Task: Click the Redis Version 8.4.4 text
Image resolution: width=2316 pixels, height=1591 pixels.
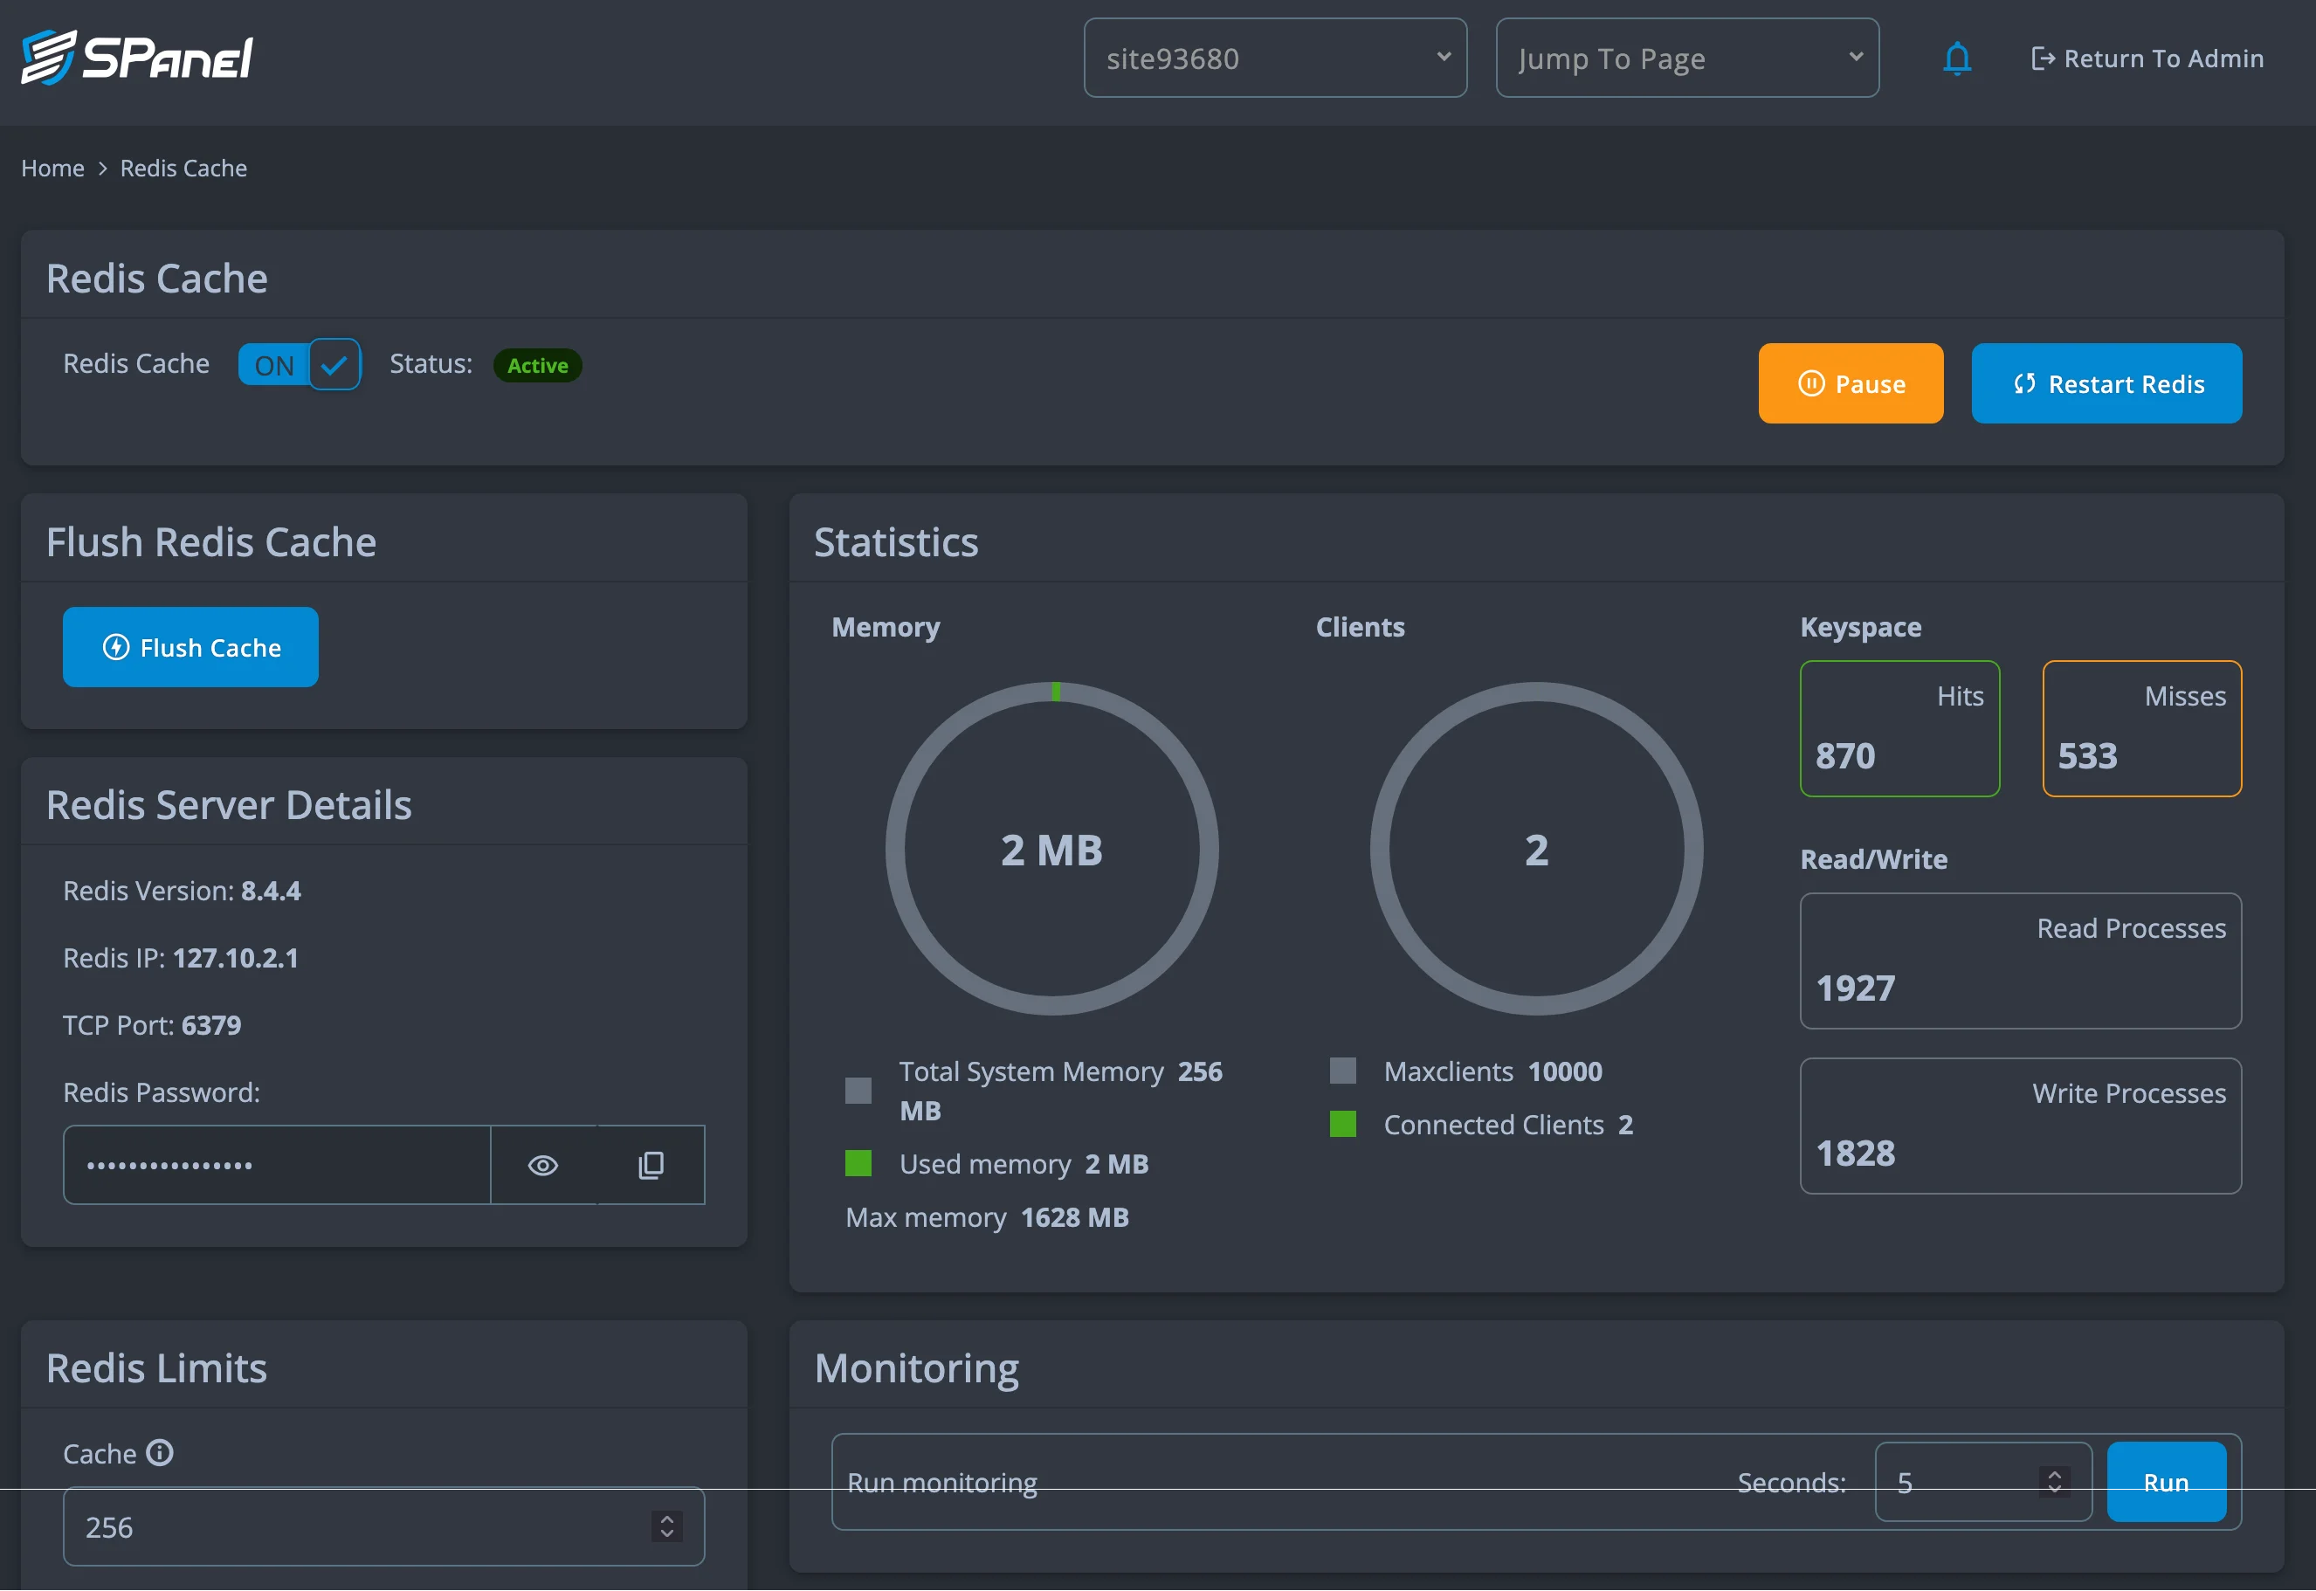Action: [x=182, y=890]
